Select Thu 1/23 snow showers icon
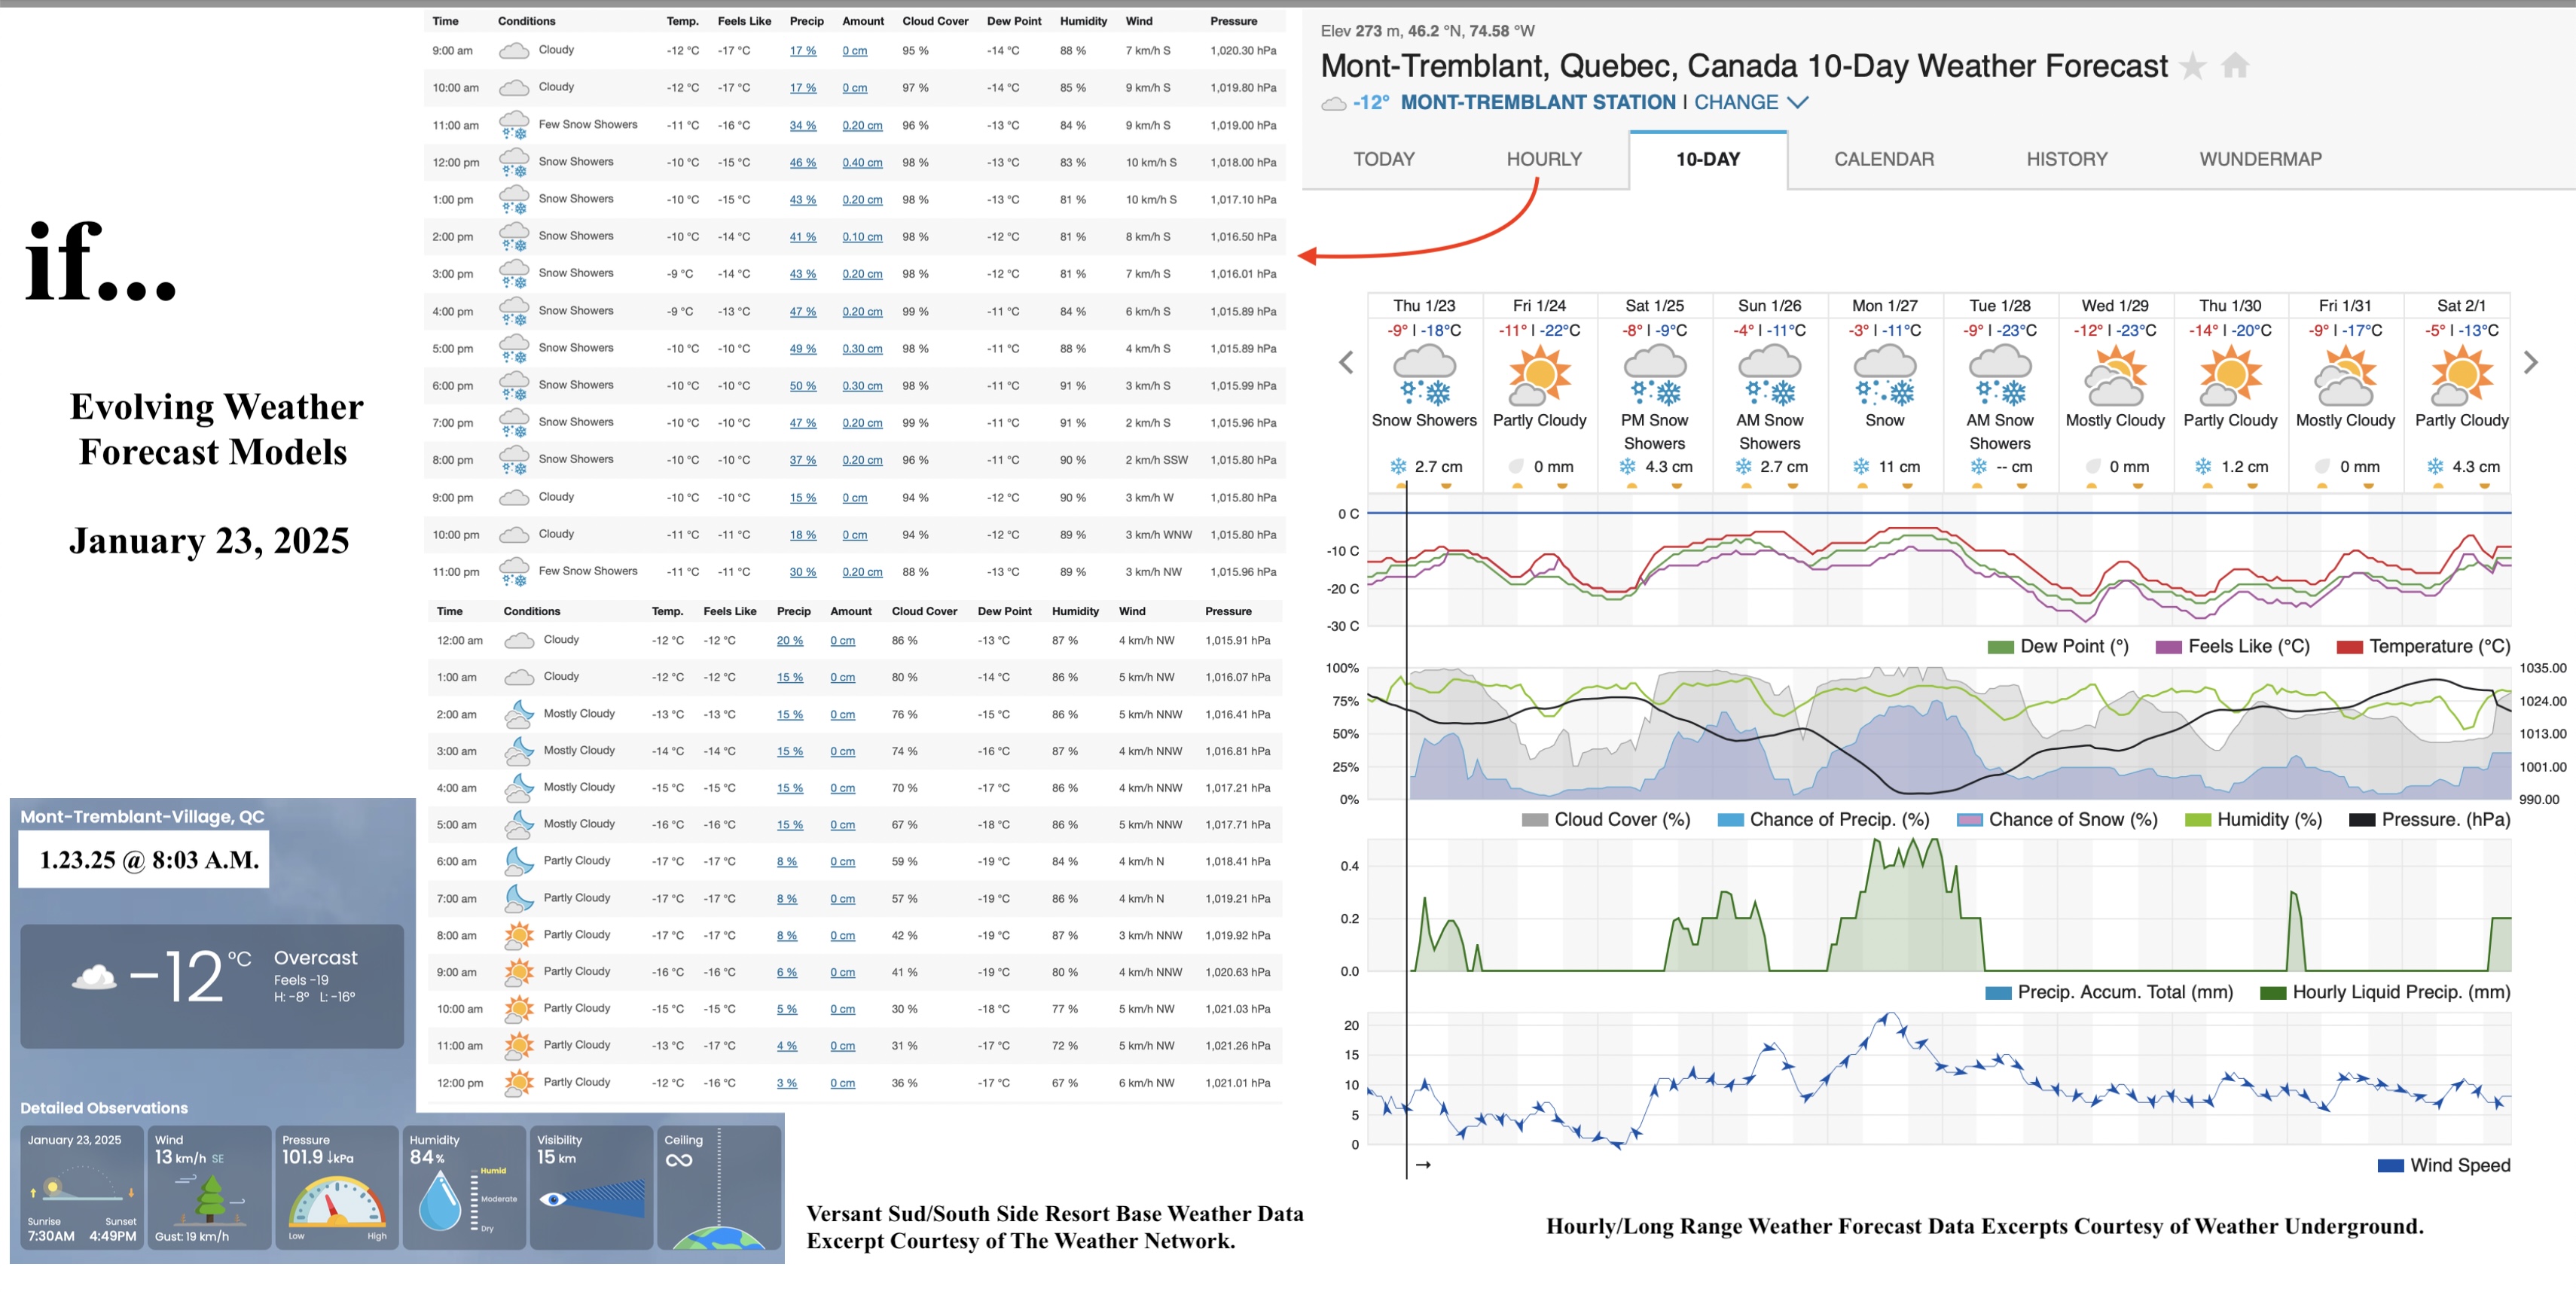The image size is (2576, 1307). pyautogui.click(x=1424, y=375)
